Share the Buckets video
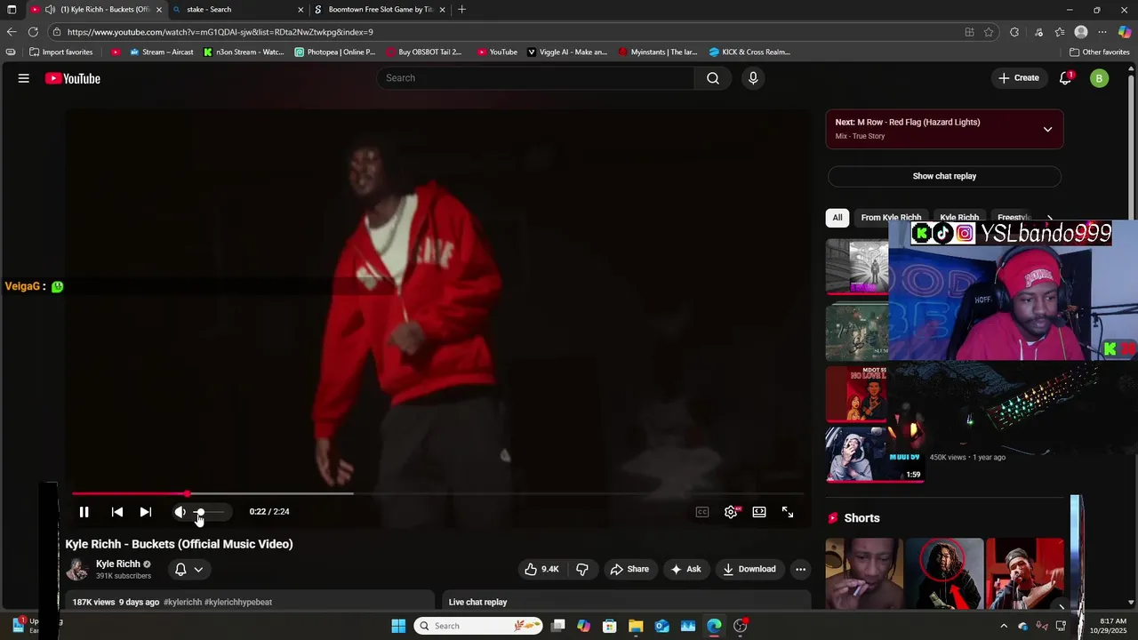Viewport: 1138px width, 640px height. [629, 569]
